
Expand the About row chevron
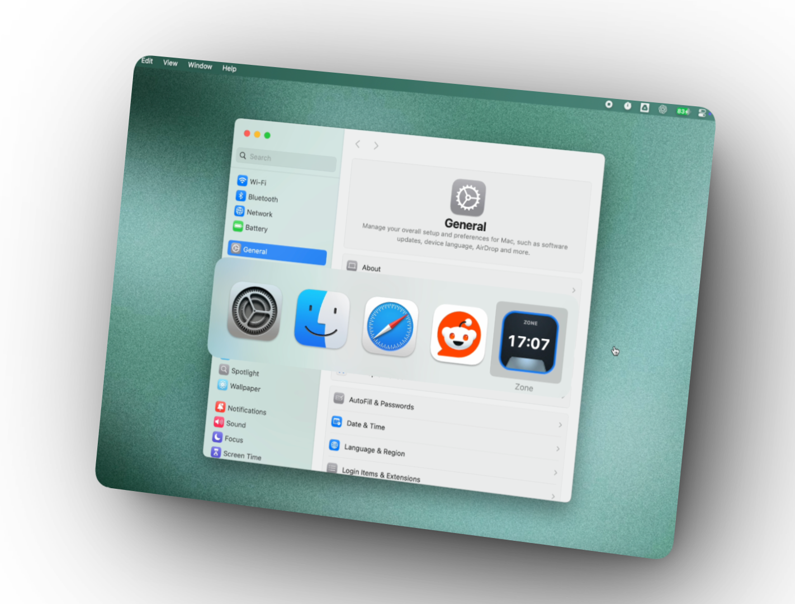click(x=574, y=290)
